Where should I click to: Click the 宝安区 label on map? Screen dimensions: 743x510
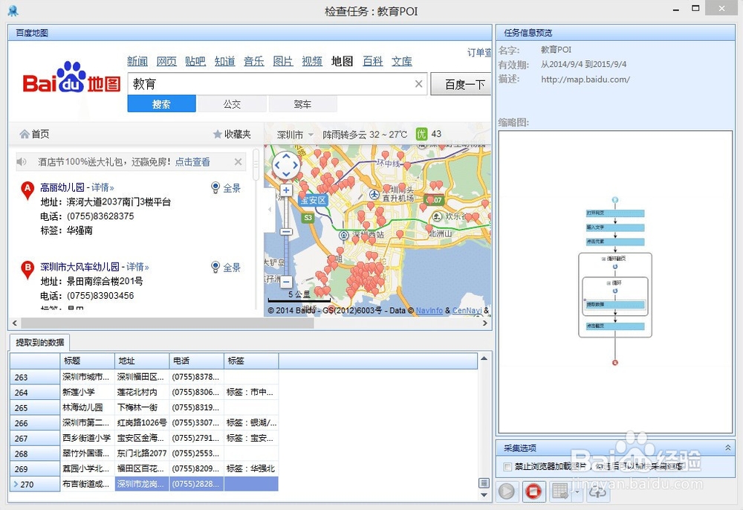314,200
